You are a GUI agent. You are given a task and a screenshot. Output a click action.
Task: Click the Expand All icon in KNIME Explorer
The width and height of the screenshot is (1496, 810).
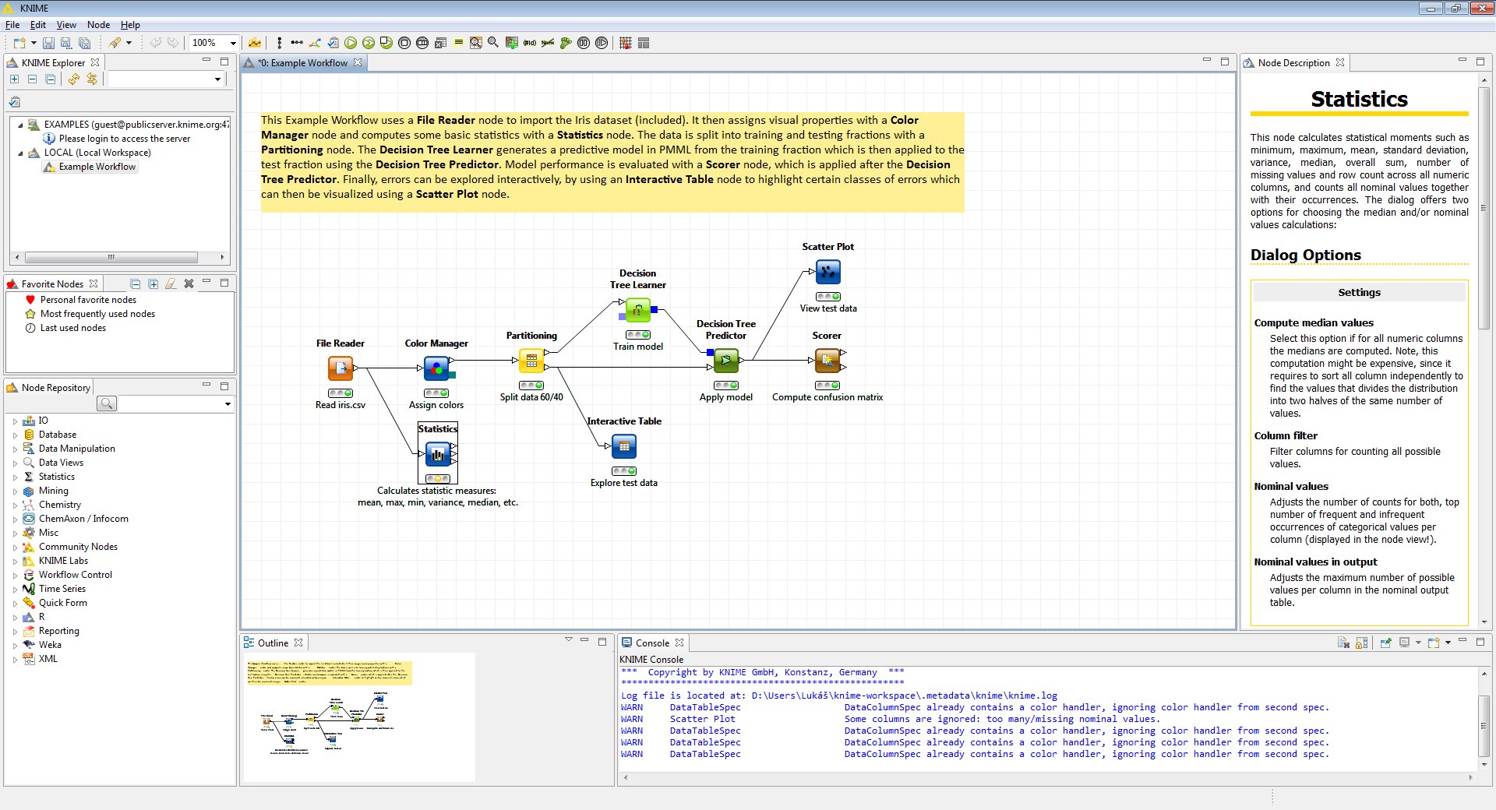pyautogui.click(x=14, y=79)
